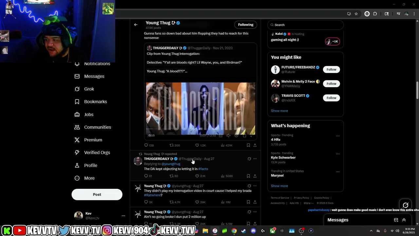Open more options for 4 HRs trend
The width and height of the screenshot is (419, 236).
(x=338, y=136)
